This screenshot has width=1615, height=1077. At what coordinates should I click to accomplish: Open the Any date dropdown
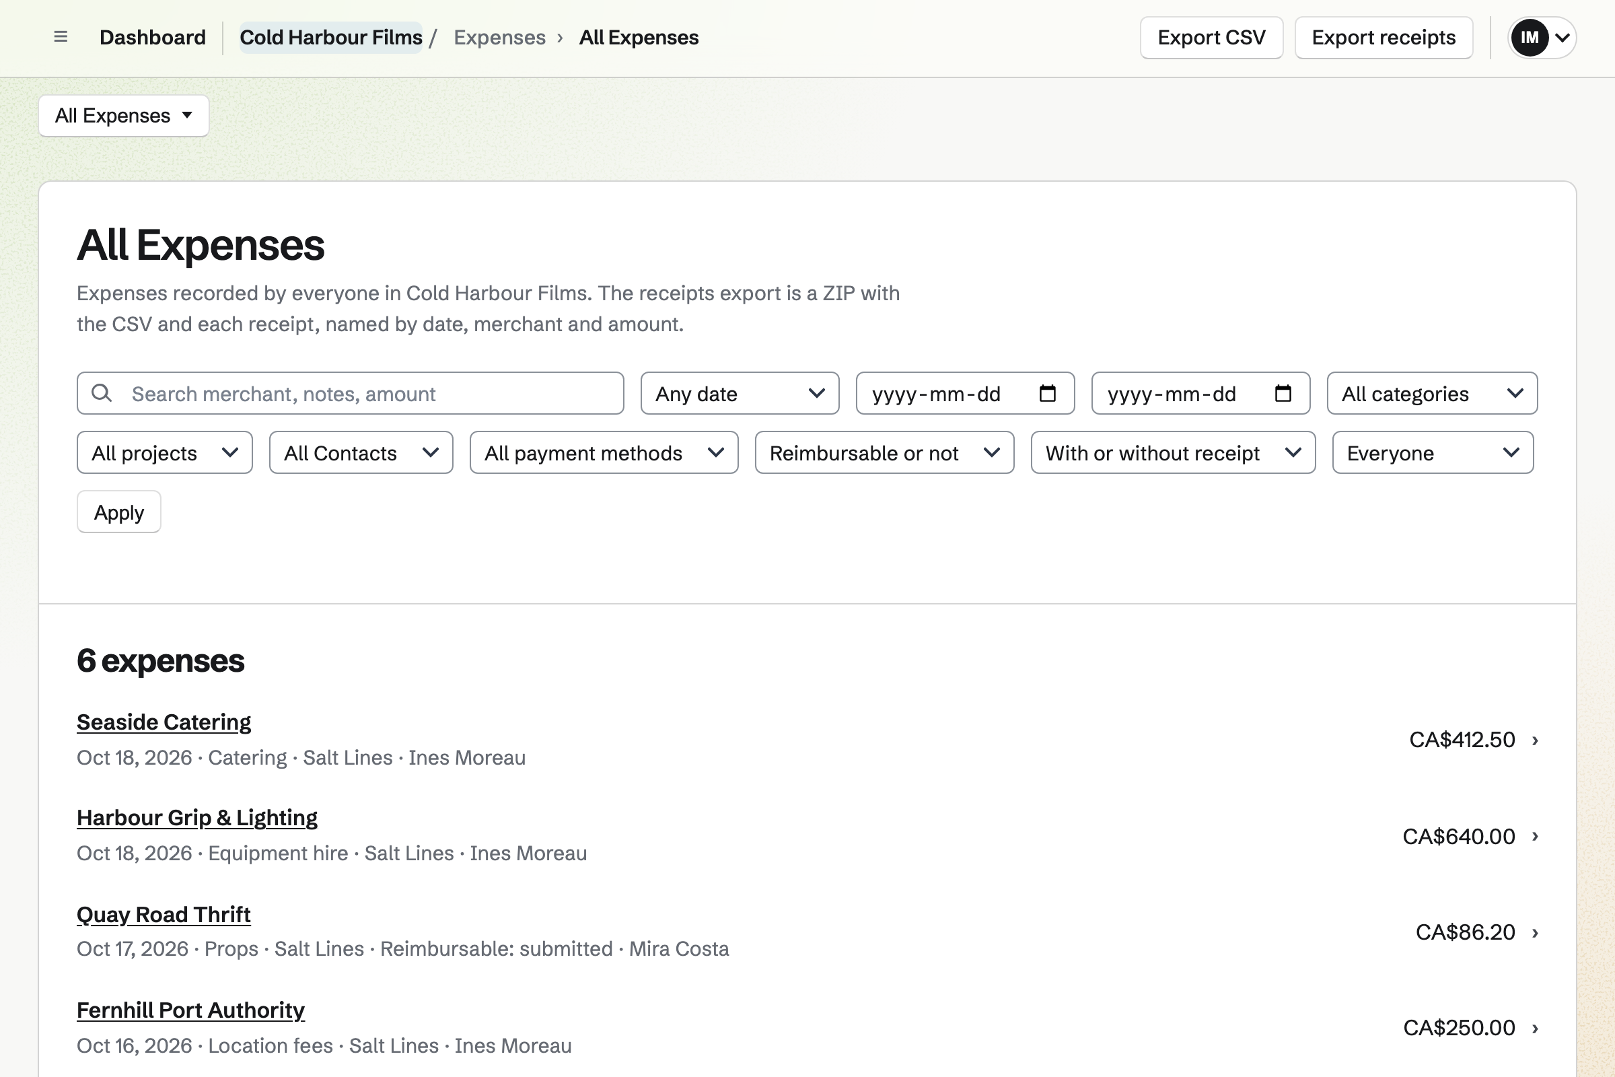[x=740, y=394]
